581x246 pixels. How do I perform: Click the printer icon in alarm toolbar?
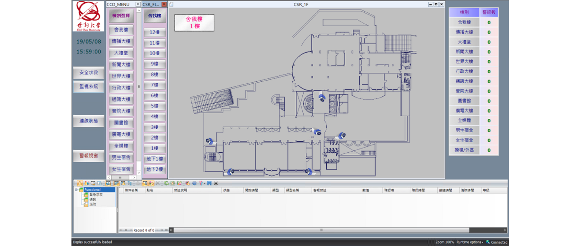(x=216, y=183)
